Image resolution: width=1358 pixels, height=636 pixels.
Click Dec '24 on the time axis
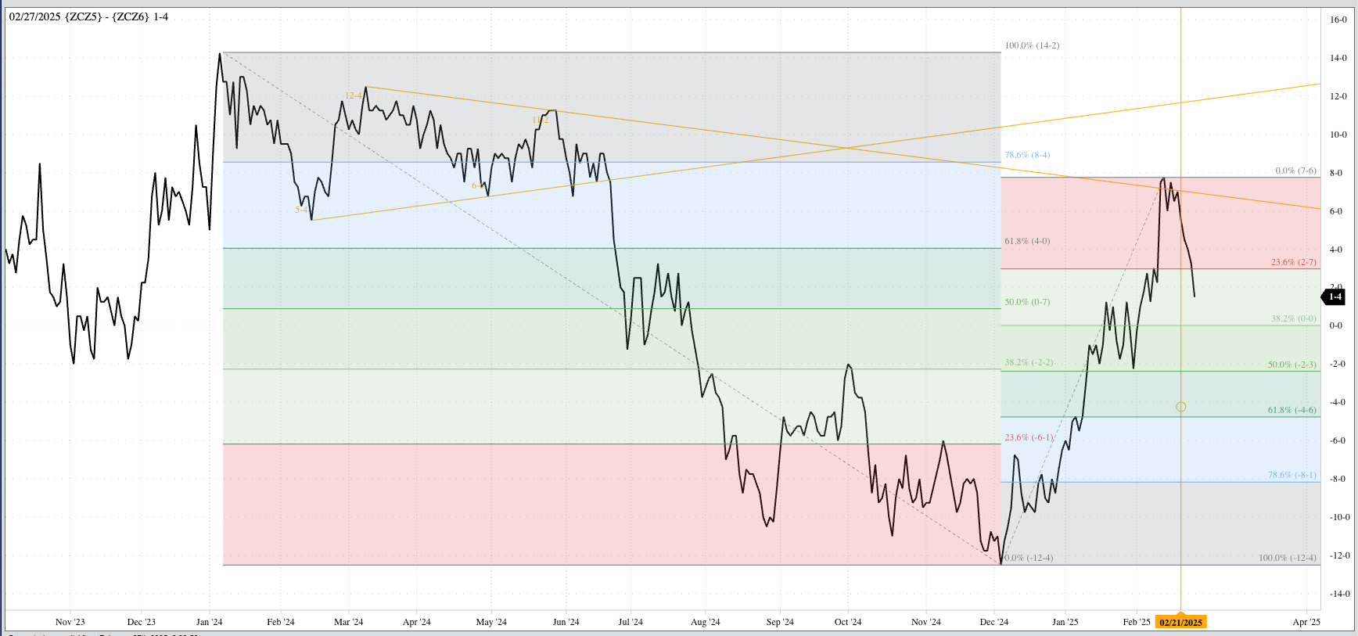(993, 622)
